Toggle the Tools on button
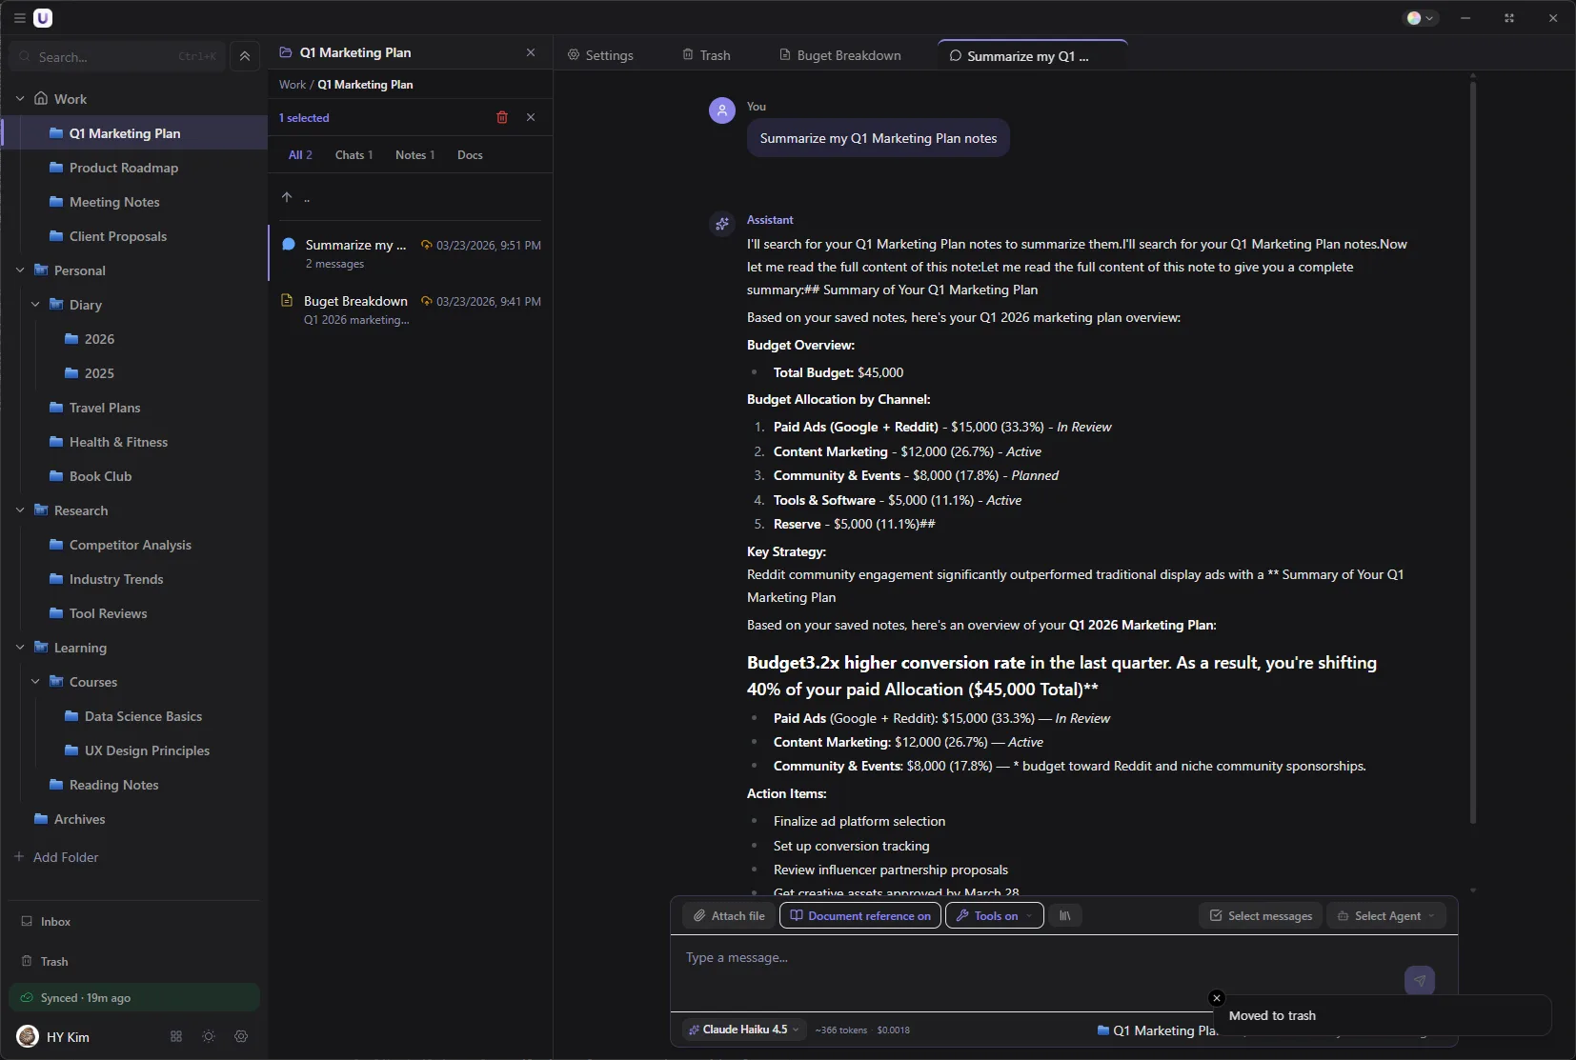This screenshot has height=1060, width=1576. coord(994,915)
